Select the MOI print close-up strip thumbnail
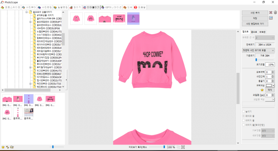278x151 pixels. [119, 19]
